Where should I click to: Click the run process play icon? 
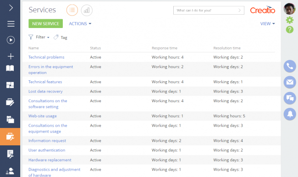click(11, 40)
